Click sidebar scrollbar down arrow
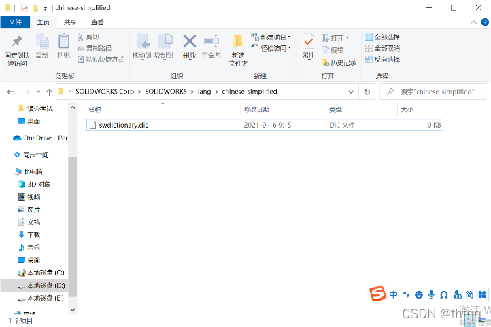Screen dimensions: 491x327 click(x=73, y=310)
